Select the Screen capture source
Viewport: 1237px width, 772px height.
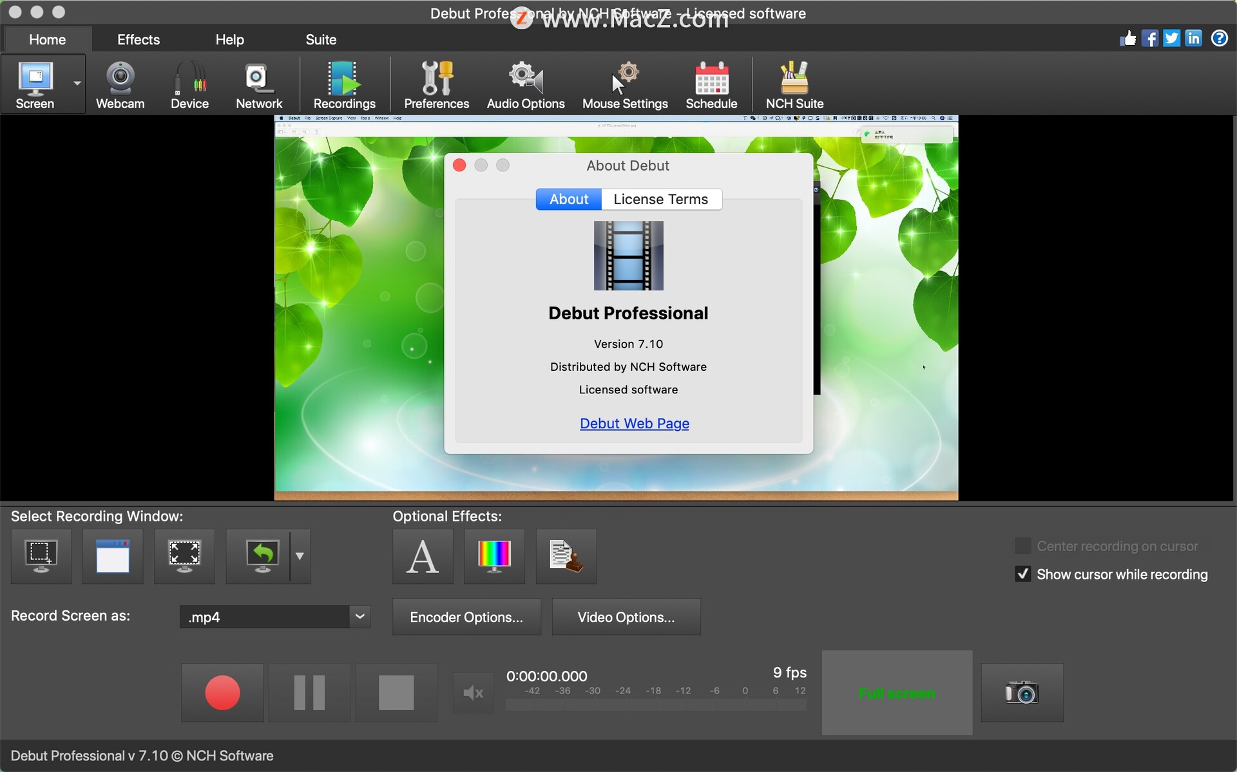pos(35,84)
